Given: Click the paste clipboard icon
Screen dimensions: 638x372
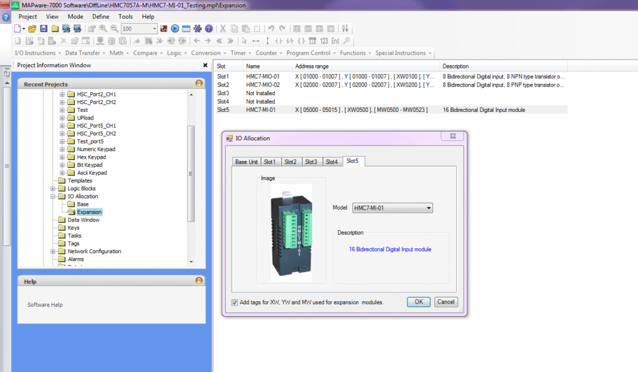Looking at the screenshot, I should 245,29.
